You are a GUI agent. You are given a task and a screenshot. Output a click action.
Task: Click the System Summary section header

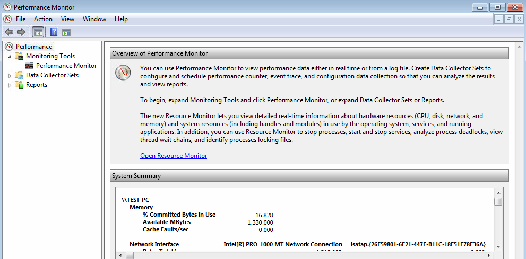point(309,176)
